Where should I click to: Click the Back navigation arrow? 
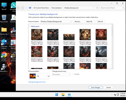click(18, 8)
